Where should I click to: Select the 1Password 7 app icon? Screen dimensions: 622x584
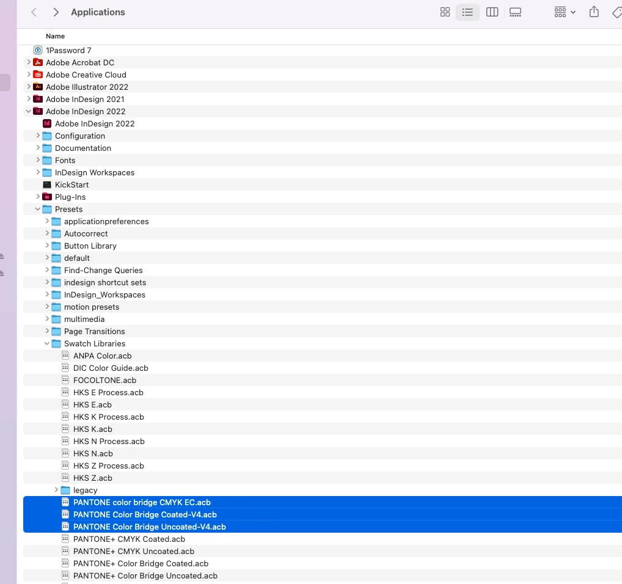[x=38, y=50]
